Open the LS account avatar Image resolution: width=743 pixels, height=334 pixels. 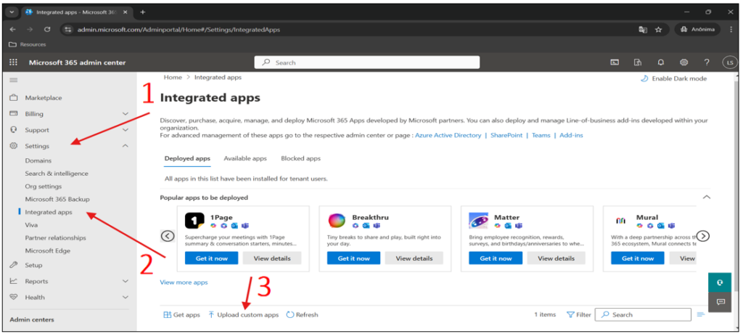730,62
